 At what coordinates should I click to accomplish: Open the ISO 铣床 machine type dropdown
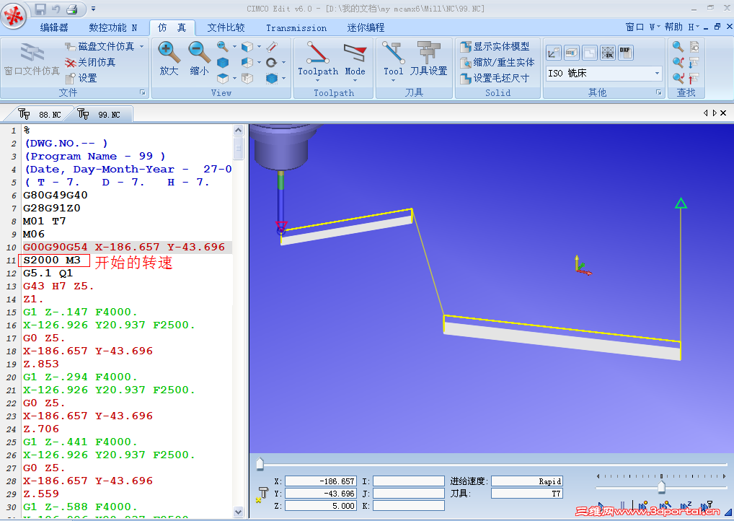[658, 74]
